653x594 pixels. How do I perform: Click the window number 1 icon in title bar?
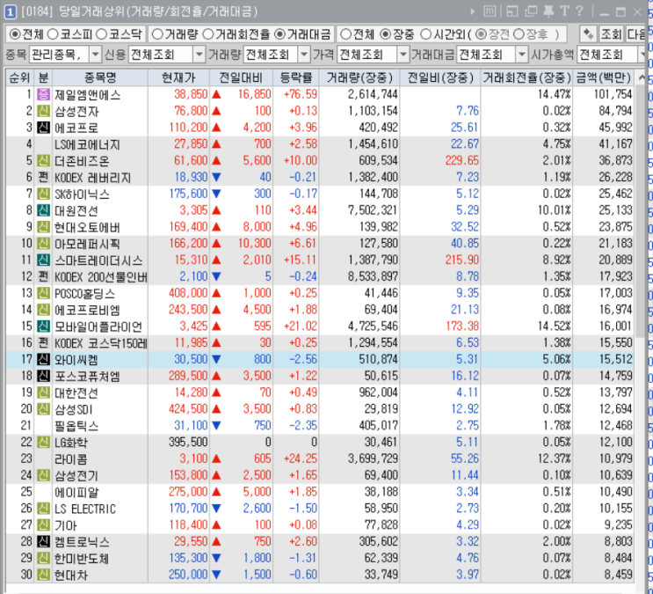pos(10,11)
